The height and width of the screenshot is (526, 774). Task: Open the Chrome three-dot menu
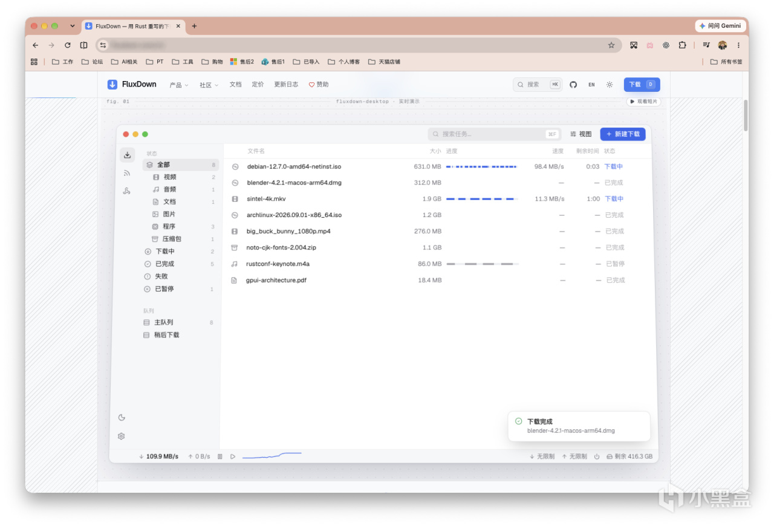click(738, 45)
